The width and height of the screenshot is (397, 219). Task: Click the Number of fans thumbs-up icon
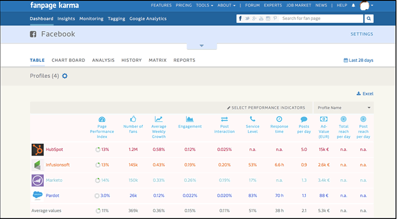click(133, 119)
